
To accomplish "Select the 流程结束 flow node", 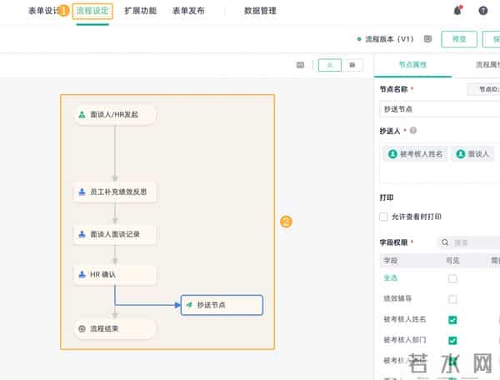I will click(x=115, y=328).
